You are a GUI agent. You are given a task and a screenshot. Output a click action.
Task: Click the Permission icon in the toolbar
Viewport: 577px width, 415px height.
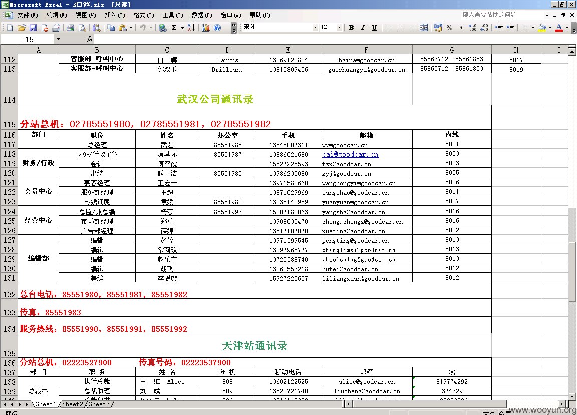[x=45, y=28]
